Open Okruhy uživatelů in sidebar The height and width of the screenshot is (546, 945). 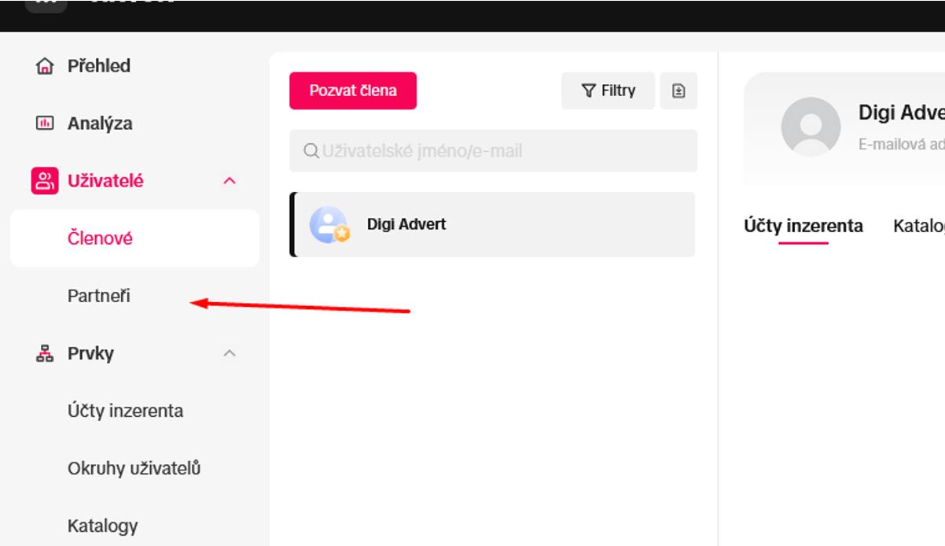(x=134, y=469)
